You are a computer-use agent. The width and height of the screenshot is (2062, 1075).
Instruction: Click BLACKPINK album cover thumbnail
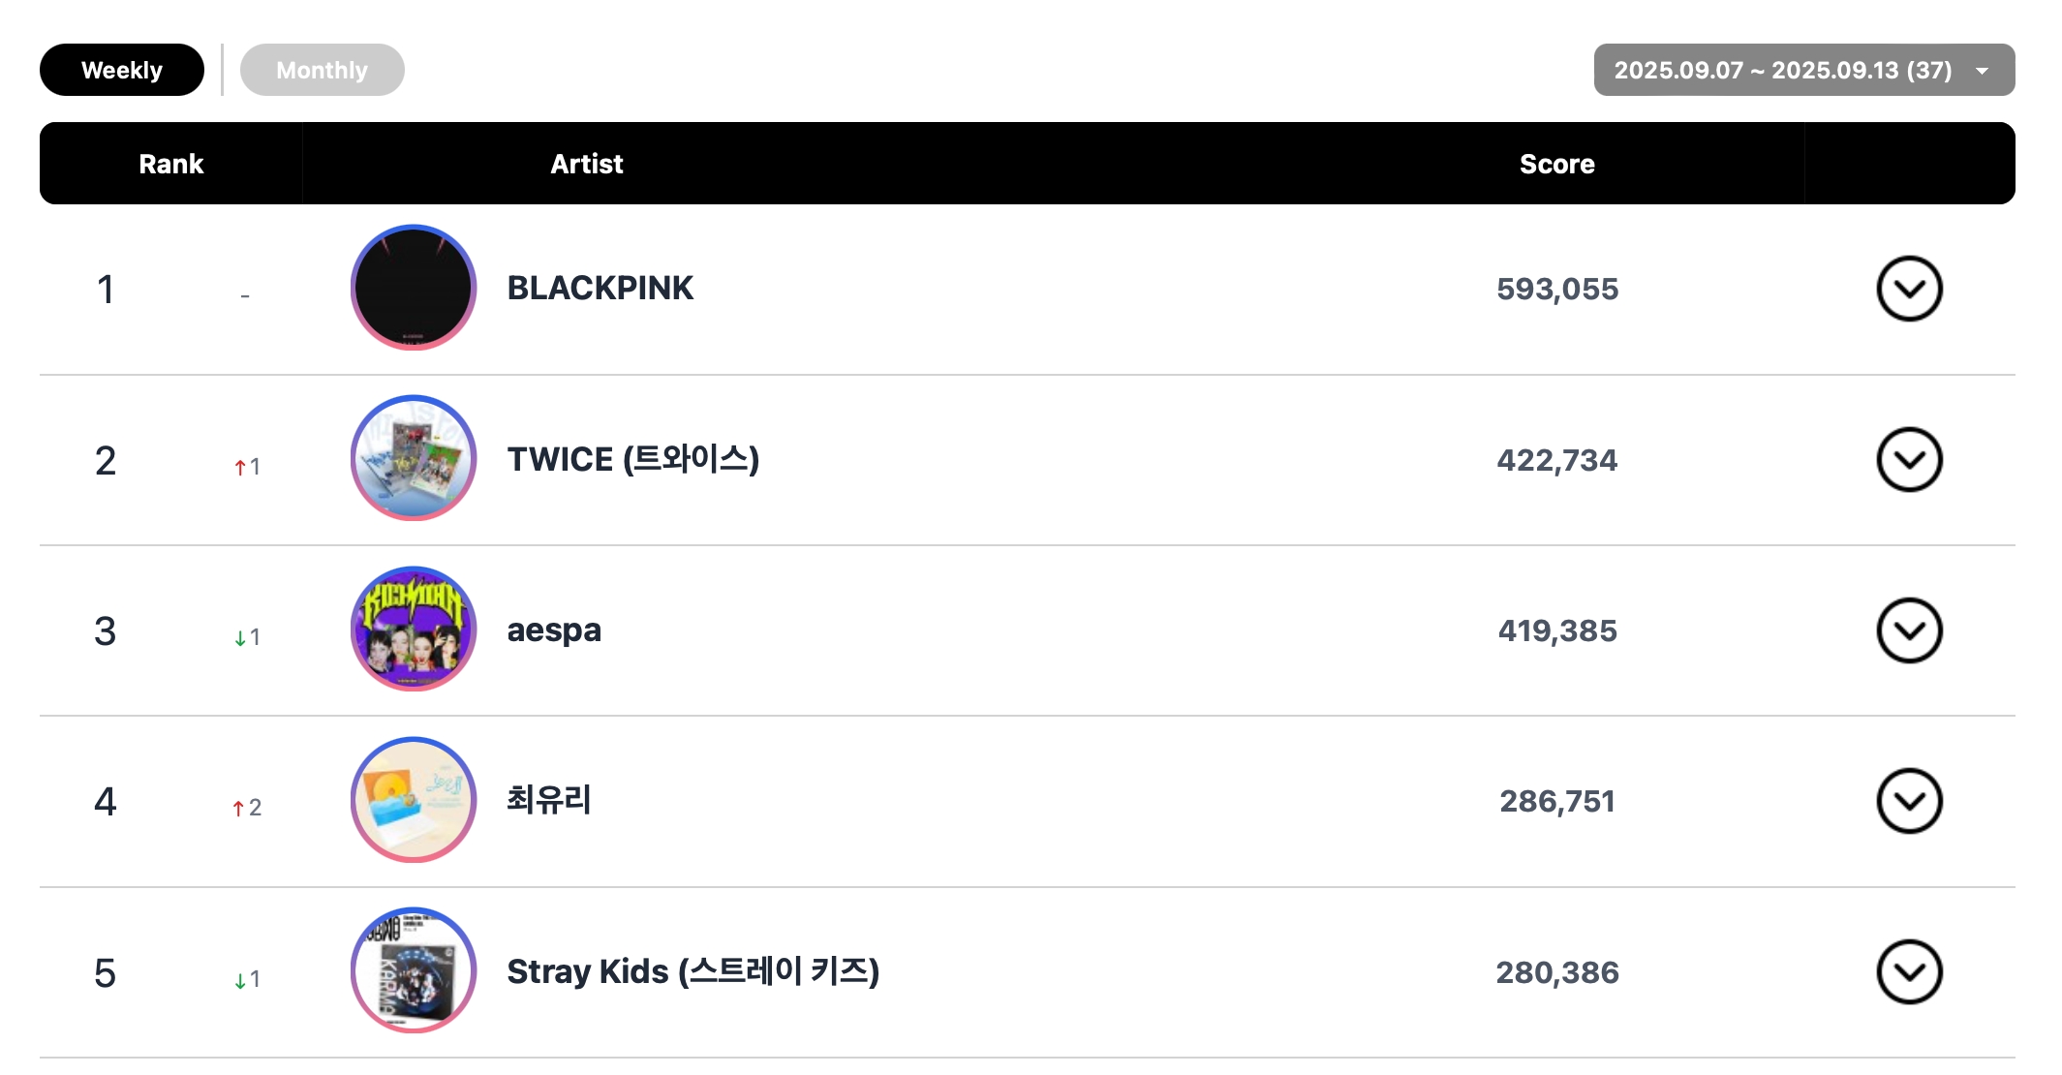tap(414, 288)
